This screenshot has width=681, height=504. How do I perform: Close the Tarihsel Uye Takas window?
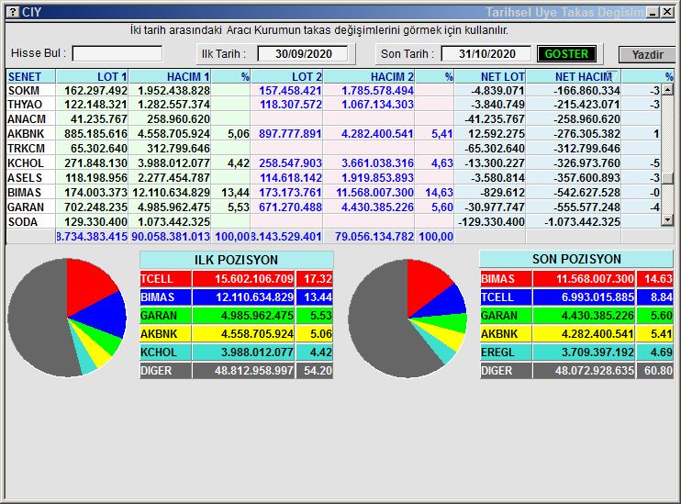(x=667, y=12)
